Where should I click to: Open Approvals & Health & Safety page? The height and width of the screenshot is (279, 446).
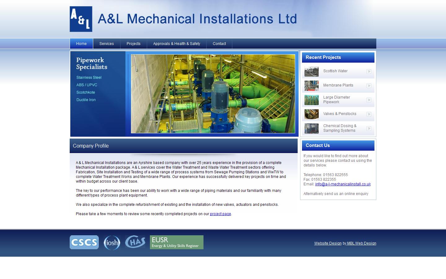coord(177,43)
